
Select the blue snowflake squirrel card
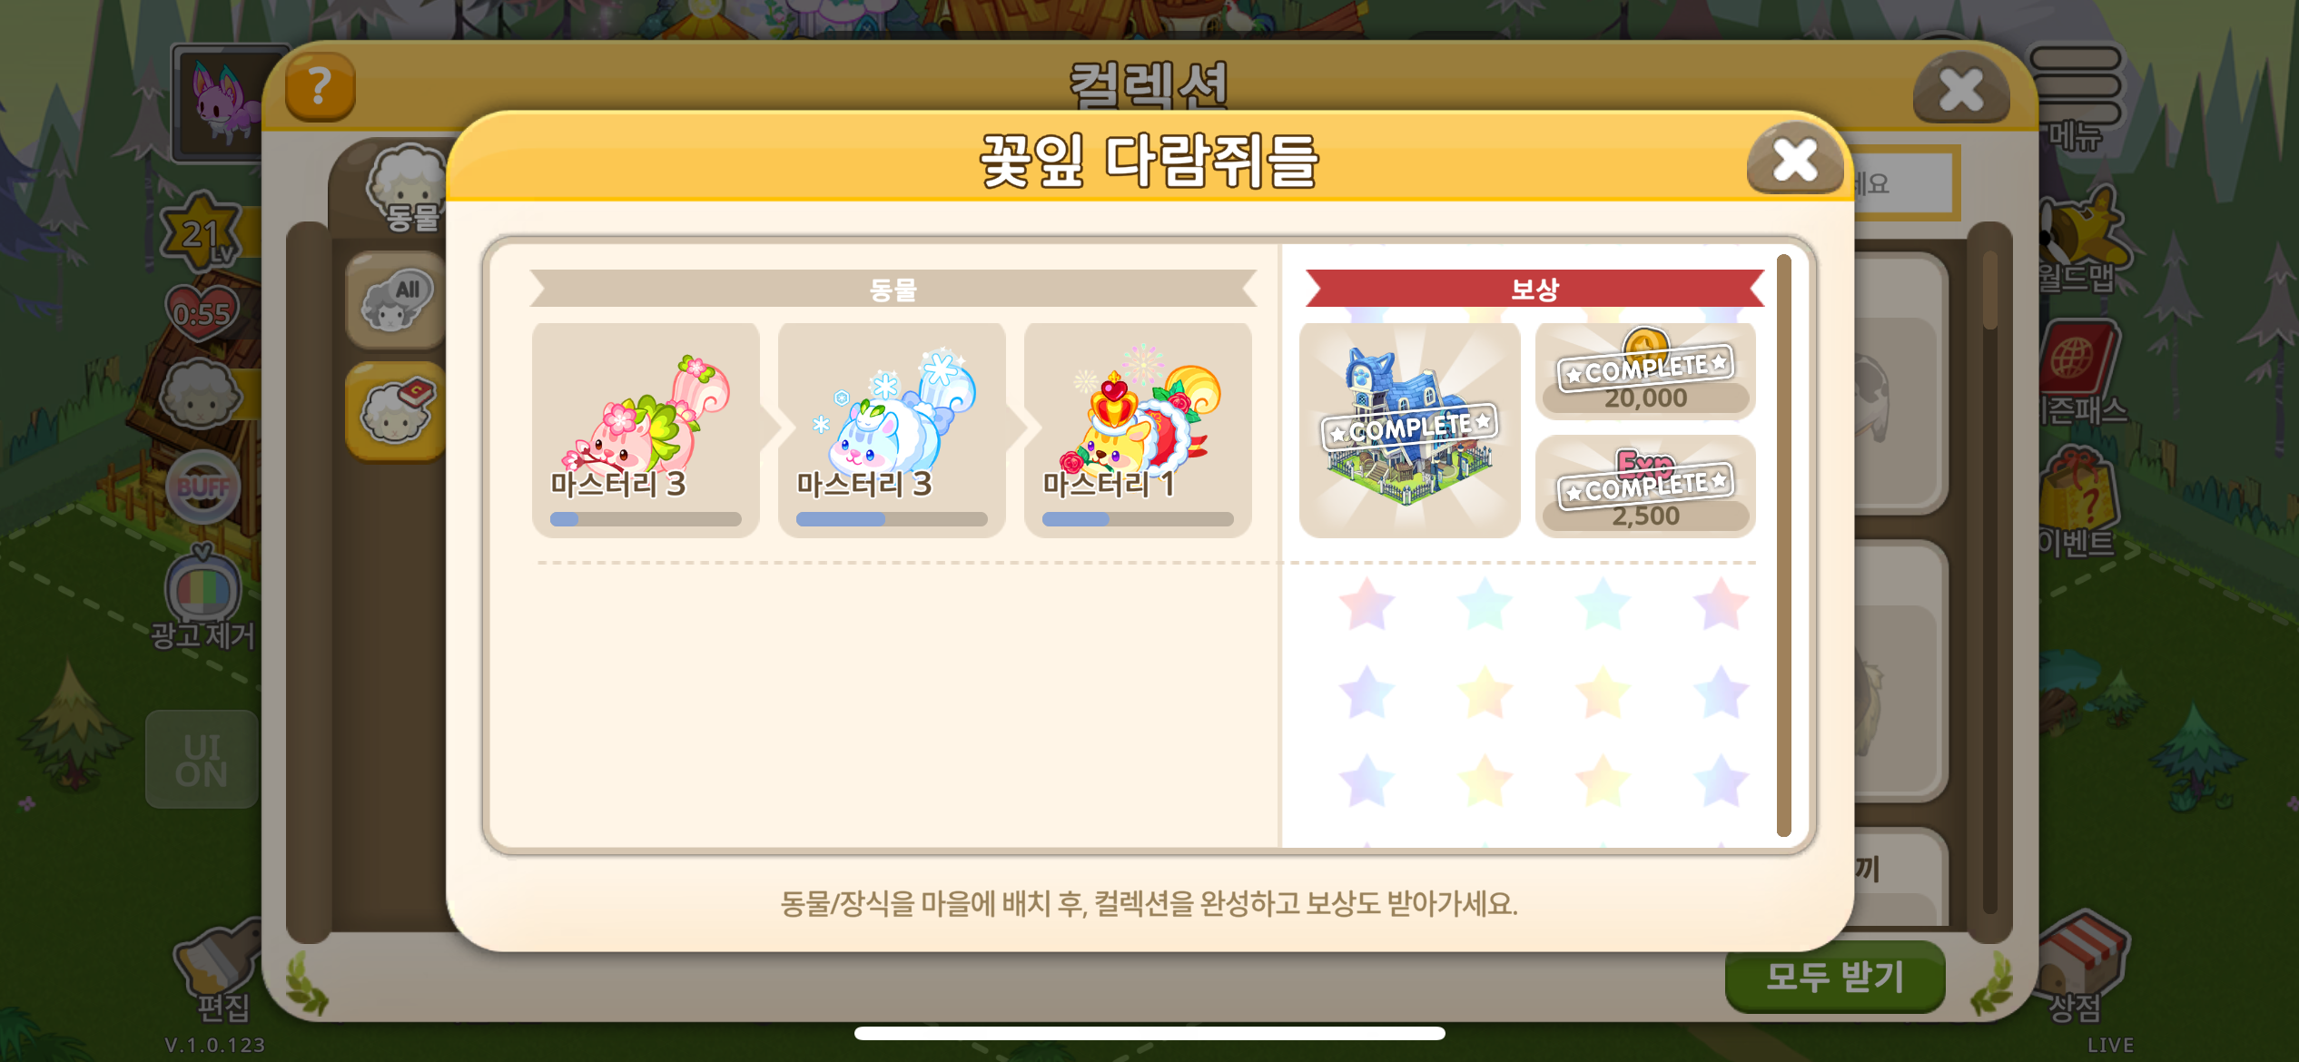892,429
